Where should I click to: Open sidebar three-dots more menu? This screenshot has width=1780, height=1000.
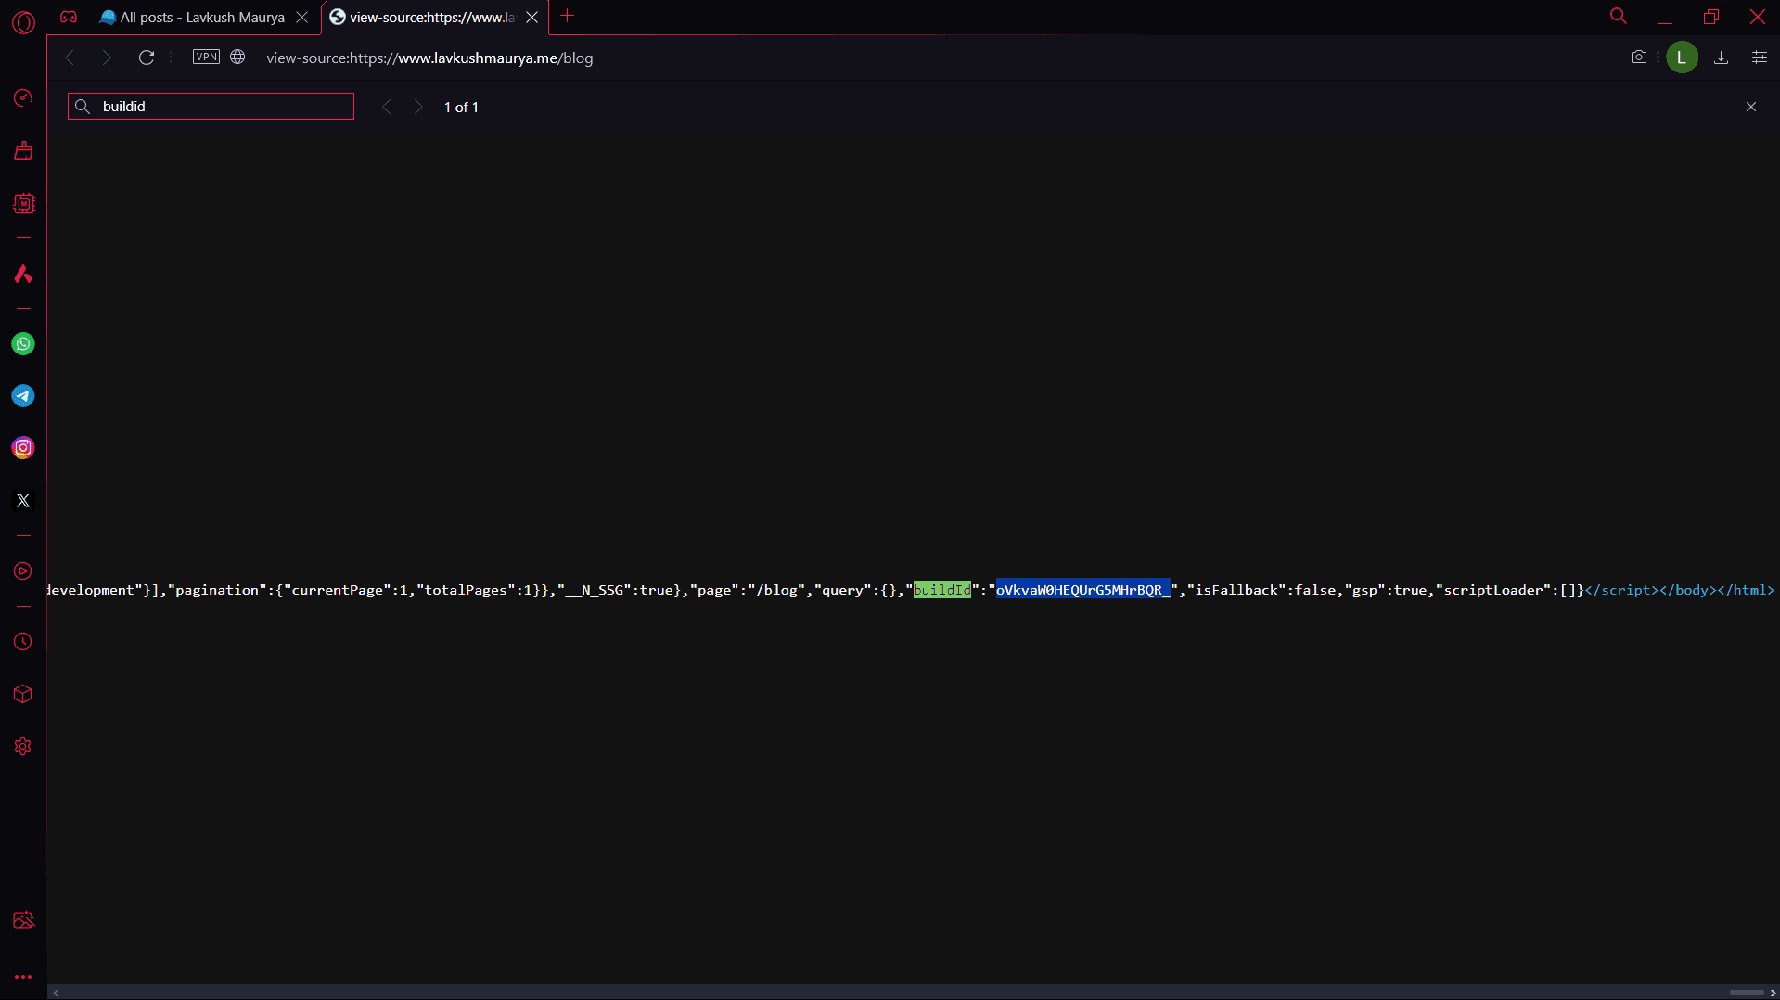tap(23, 977)
